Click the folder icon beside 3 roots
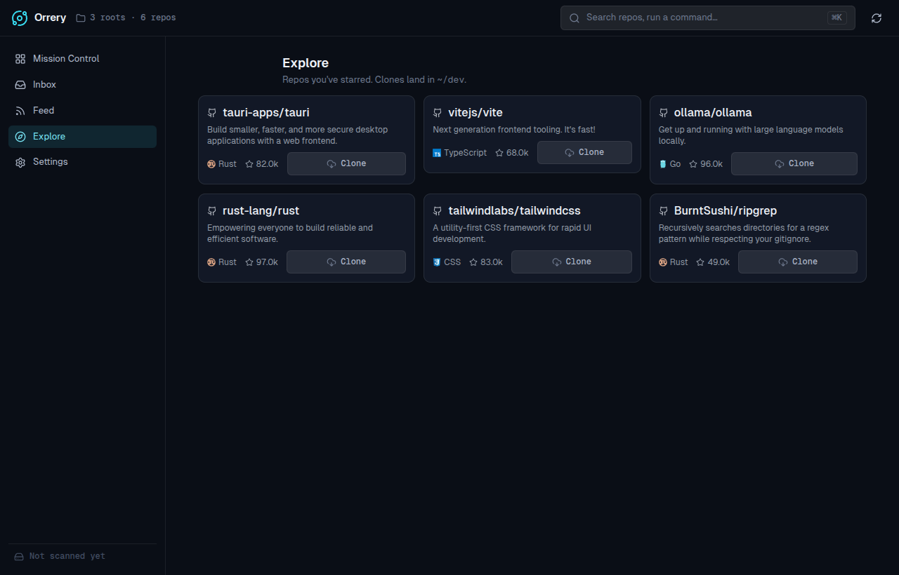Viewport: 899px width, 575px height. tap(81, 18)
